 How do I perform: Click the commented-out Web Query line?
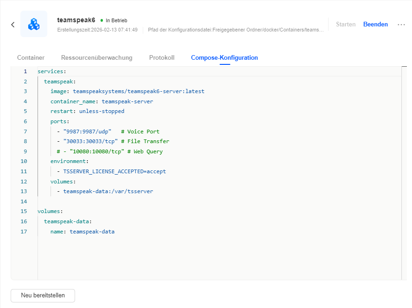point(110,151)
